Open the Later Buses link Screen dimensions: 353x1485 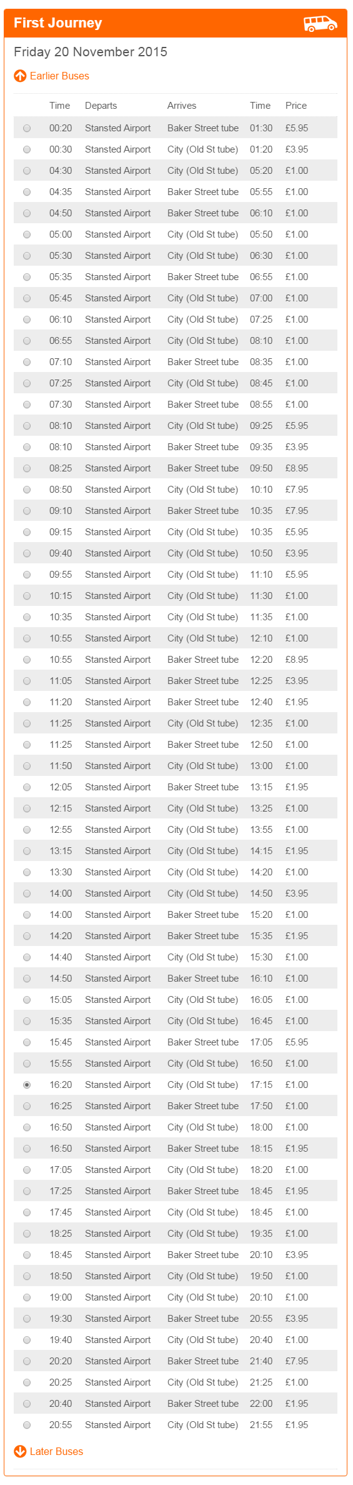click(x=56, y=1451)
